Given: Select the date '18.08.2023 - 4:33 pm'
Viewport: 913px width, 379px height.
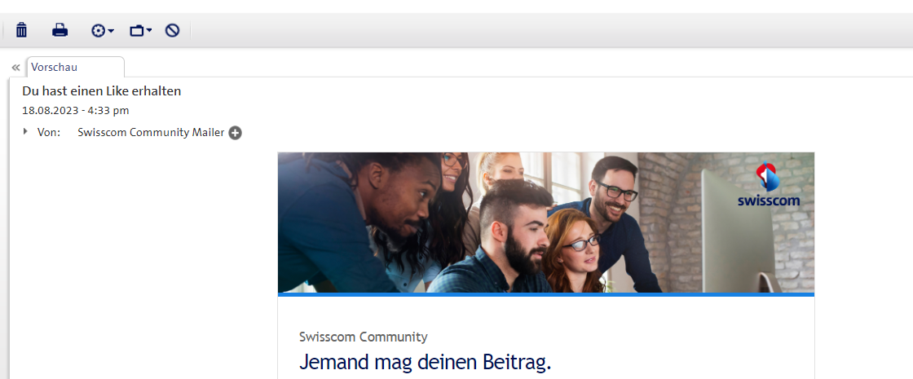Looking at the screenshot, I should coord(76,111).
